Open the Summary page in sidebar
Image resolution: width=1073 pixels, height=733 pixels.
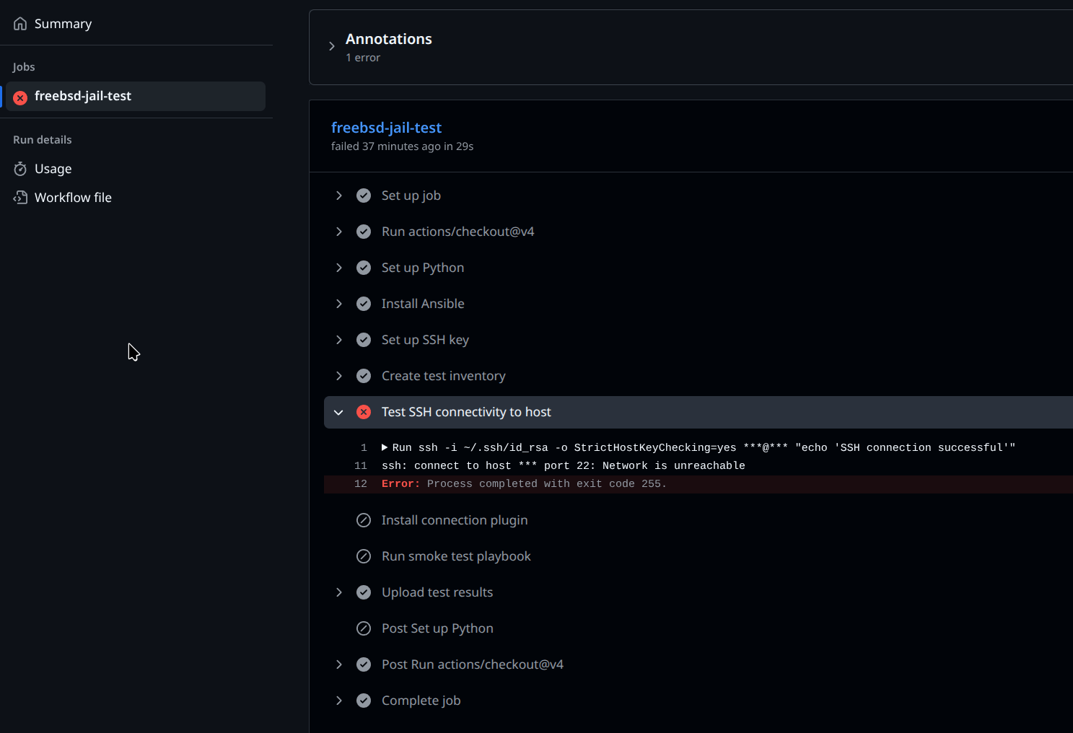tap(63, 24)
